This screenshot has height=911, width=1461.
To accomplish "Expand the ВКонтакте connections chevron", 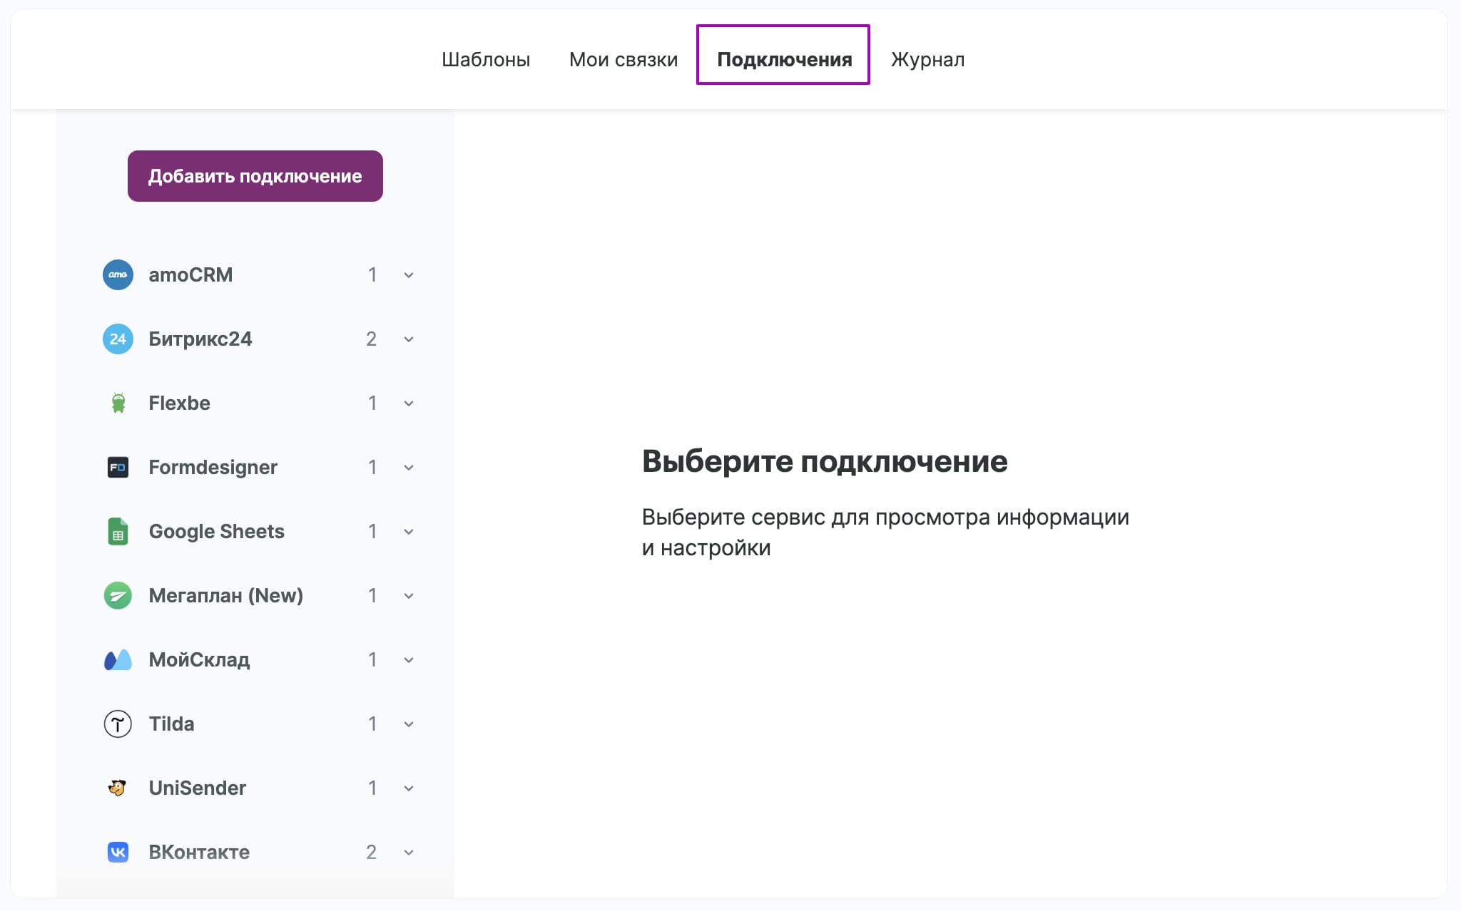I will [x=409, y=853].
